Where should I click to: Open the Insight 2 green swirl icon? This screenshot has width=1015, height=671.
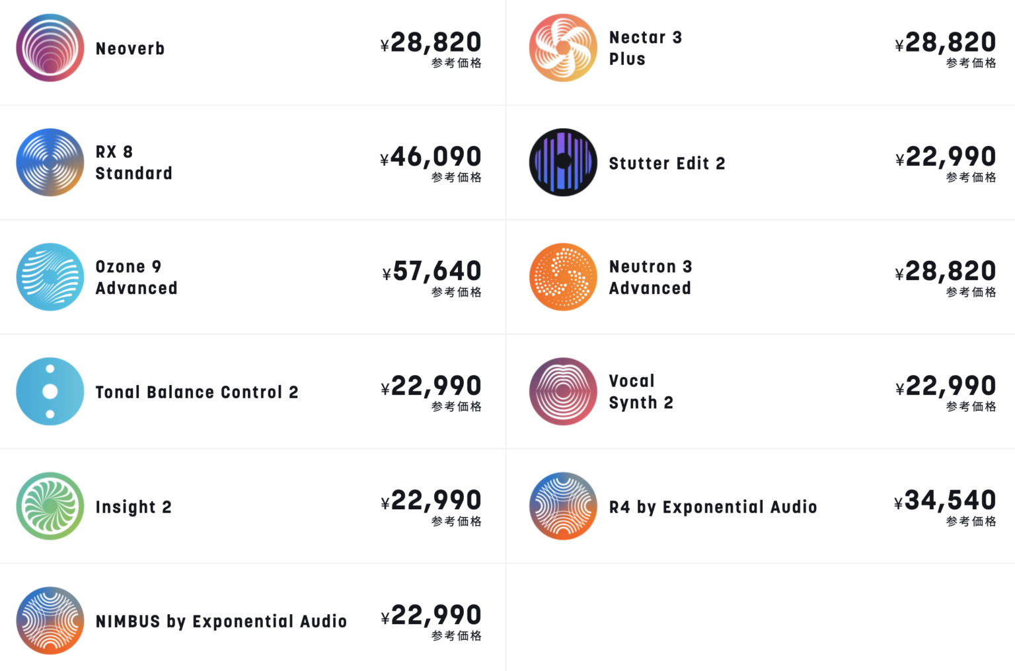[x=50, y=506]
